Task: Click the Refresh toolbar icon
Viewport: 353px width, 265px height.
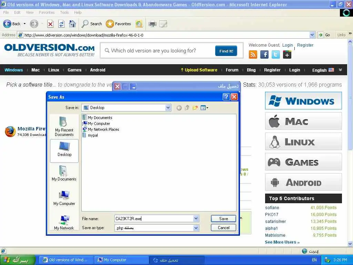Action: click(61, 24)
